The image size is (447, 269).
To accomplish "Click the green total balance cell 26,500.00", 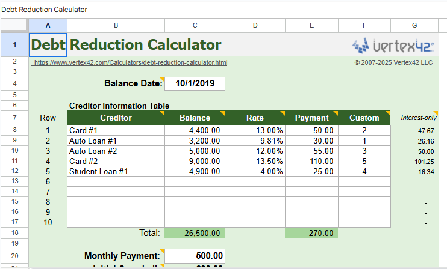I will pos(195,233).
